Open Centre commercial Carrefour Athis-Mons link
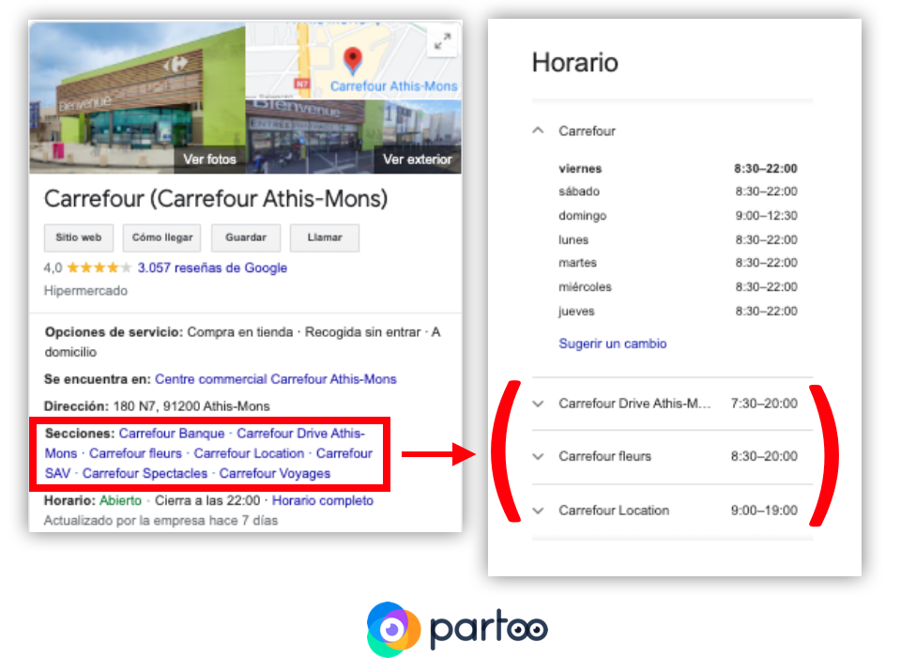Screen dimensions: 901x672 [x=276, y=379]
